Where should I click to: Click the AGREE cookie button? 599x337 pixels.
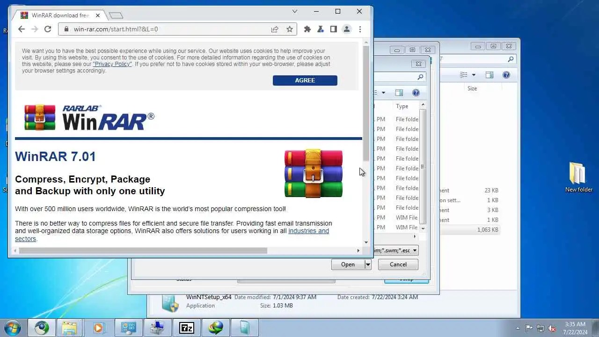[305, 81]
